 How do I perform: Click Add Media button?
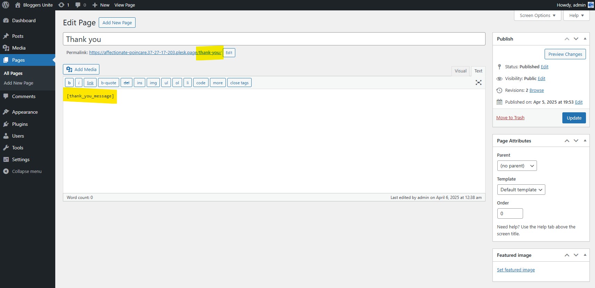tap(81, 69)
